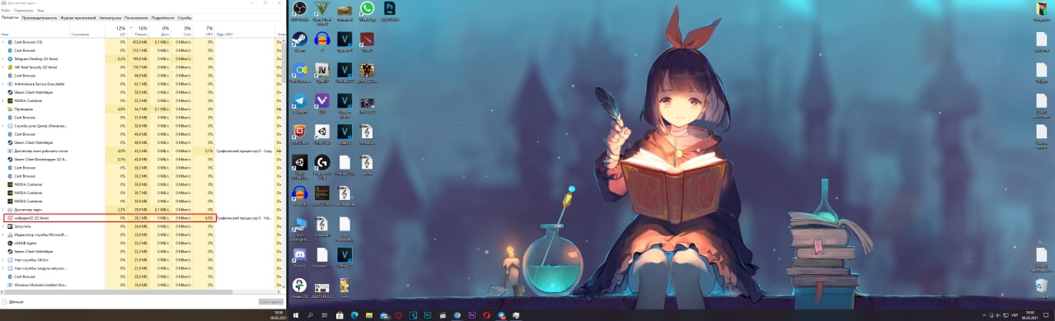Click the 452,6 МБ memory cell
The height and width of the screenshot is (321, 1055).
point(138,42)
